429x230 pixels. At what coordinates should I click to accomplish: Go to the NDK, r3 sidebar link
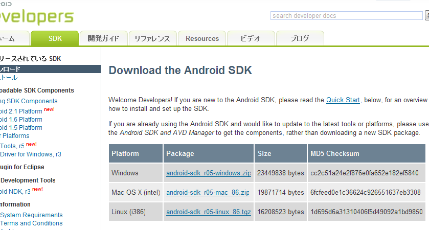coord(15,192)
